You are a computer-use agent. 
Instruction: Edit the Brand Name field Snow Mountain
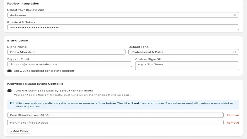pyautogui.click(x=66, y=52)
